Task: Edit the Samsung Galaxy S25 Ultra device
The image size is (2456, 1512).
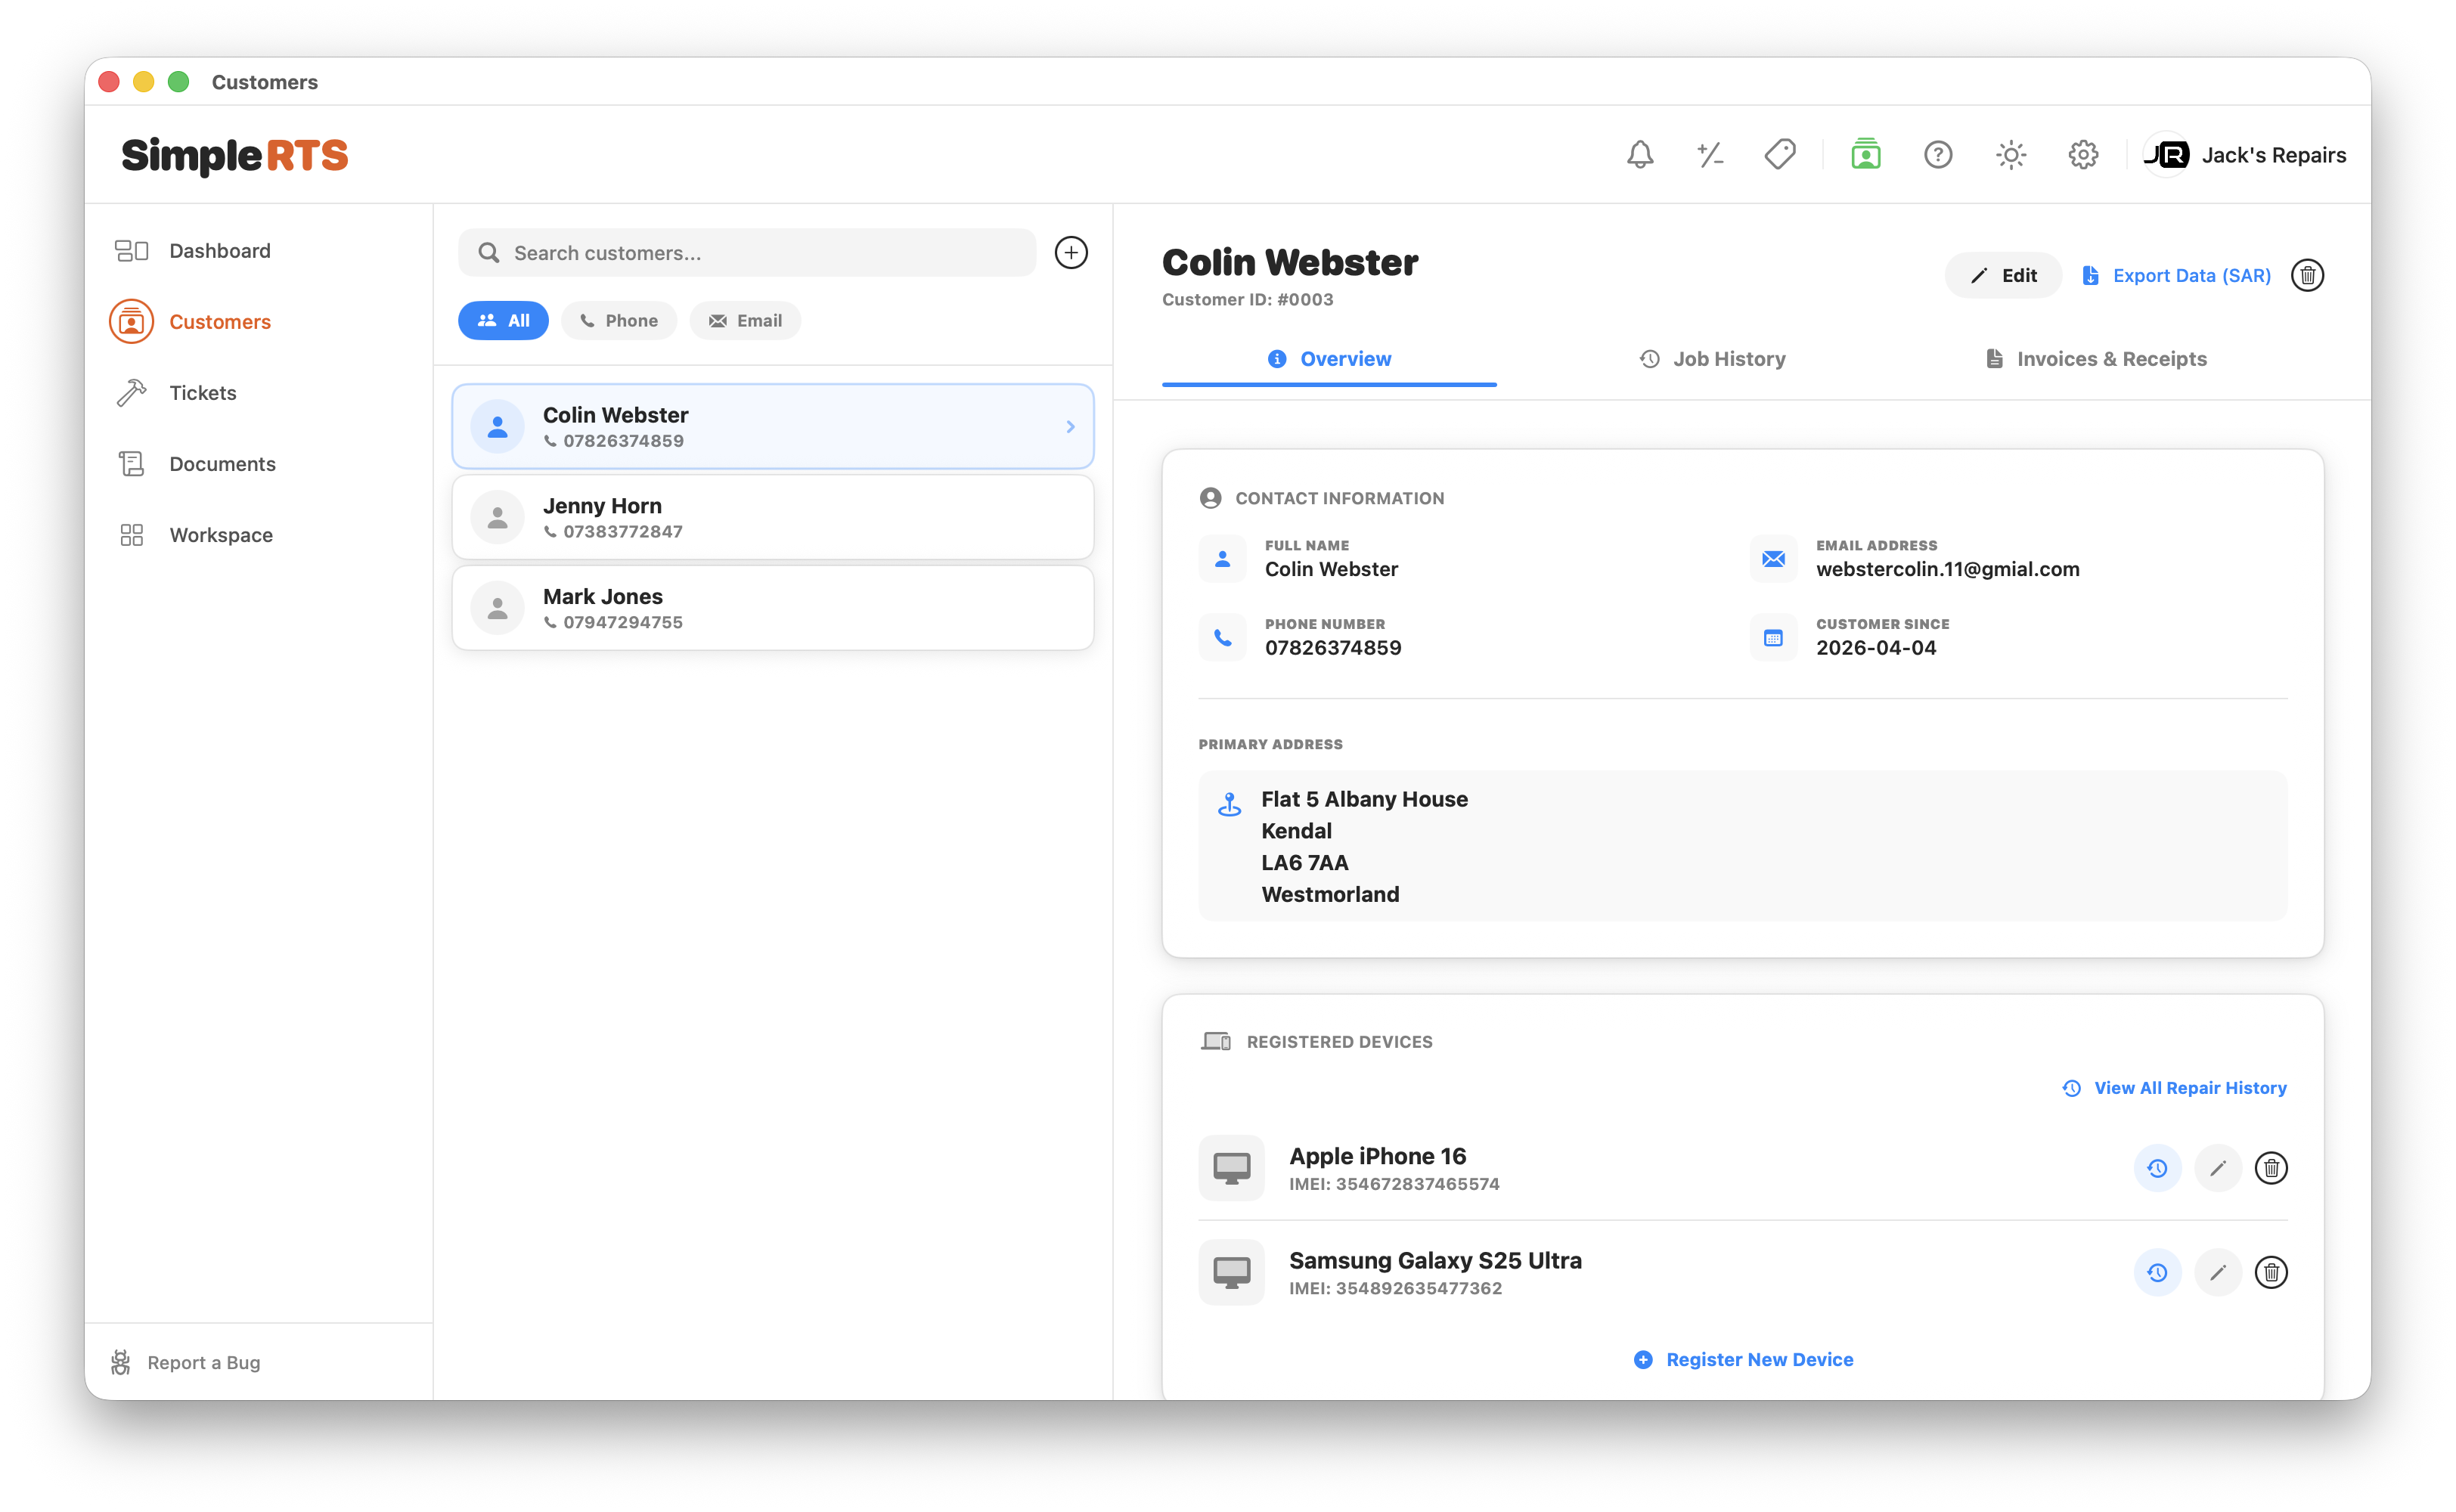Action: click(2218, 1272)
